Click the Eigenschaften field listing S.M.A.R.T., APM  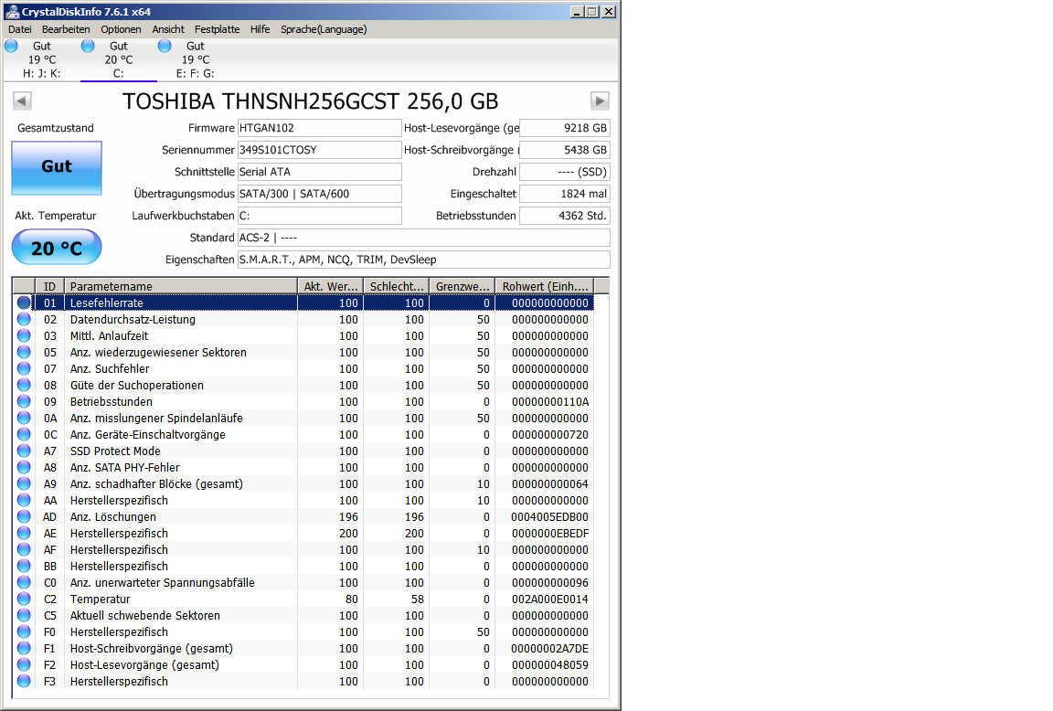tap(424, 260)
